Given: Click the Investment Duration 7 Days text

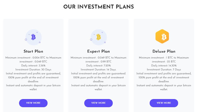Looking at the screenshot, I should point(164,70).
